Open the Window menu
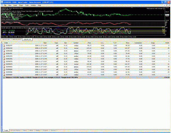Viewport: 171px width, 133px height. click(x=33, y=5)
